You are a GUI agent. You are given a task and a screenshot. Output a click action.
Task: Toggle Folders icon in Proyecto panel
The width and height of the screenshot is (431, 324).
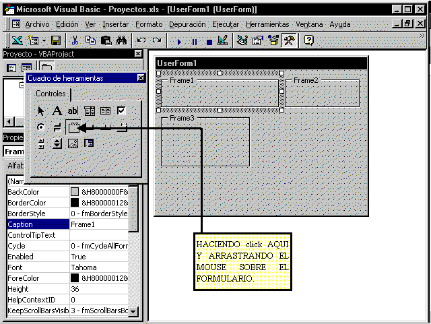point(46,67)
